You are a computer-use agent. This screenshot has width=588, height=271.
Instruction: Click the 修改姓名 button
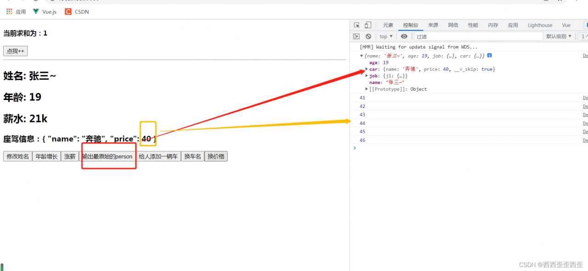click(x=17, y=156)
